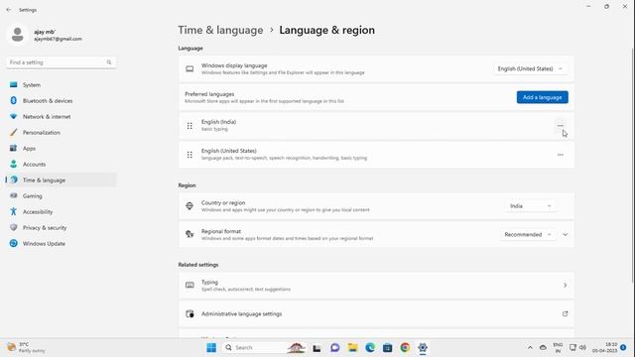The image size is (635, 357).
Task: Click the Time & language breadcrumb
Action: click(x=220, y=31)
